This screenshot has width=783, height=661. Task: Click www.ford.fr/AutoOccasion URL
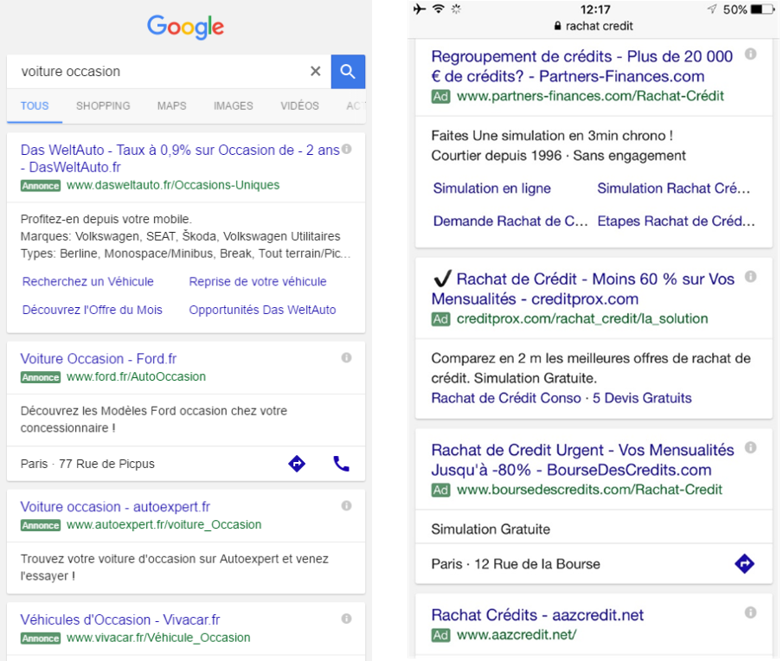tap(136, 376)
